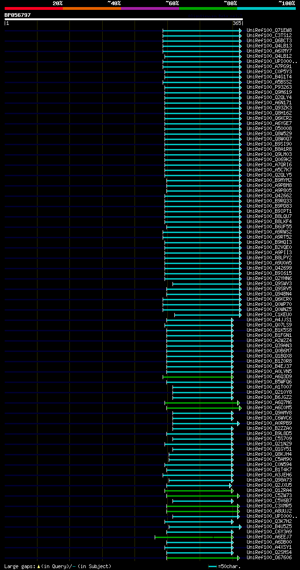Select the UniRef100_B2ZZA0 label

(x=269, y=428)
